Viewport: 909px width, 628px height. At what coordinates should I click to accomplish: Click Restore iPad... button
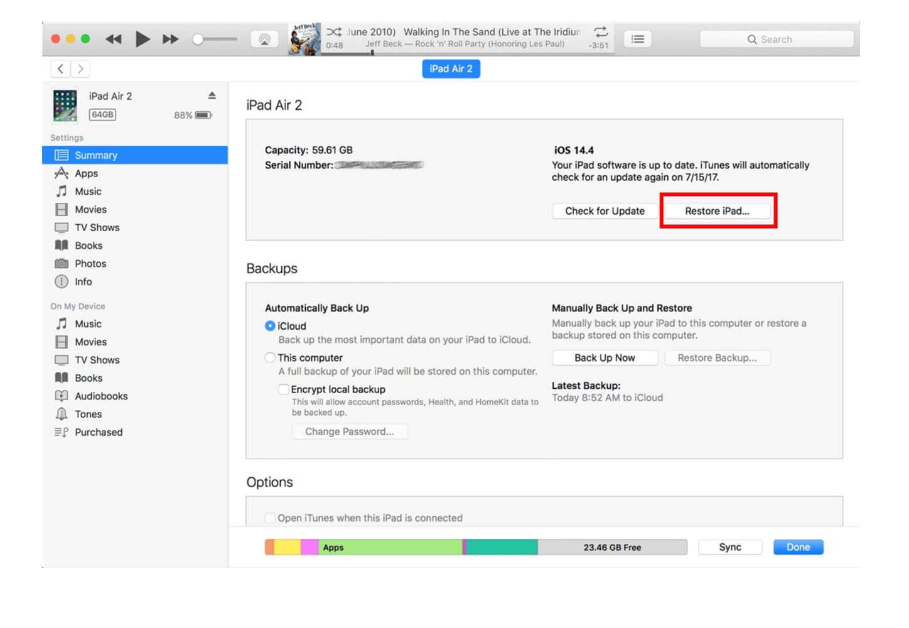(x=717, y=211)
